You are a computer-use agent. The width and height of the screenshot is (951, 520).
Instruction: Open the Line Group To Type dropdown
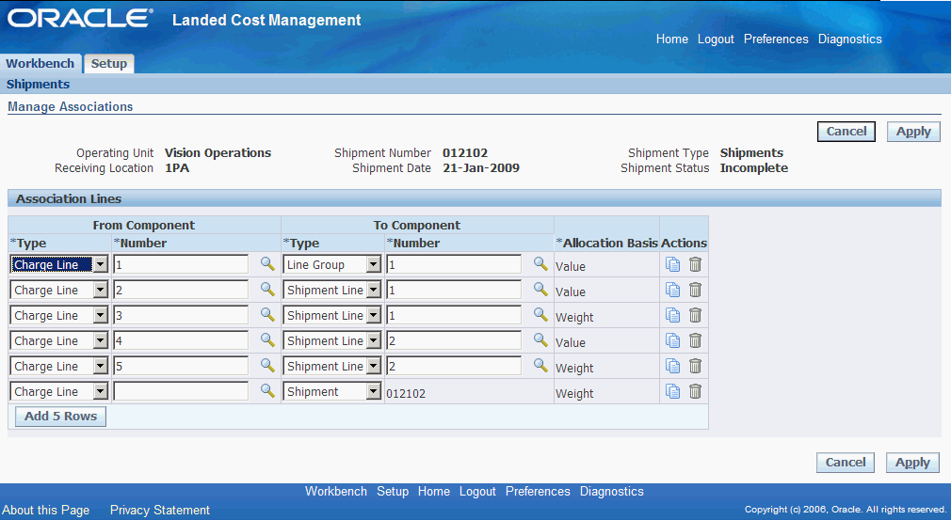pos(331,264)
